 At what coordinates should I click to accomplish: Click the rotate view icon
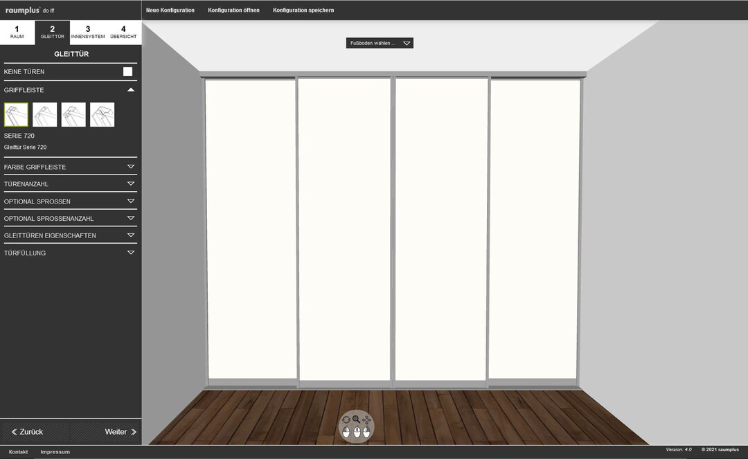pos(346,420)
